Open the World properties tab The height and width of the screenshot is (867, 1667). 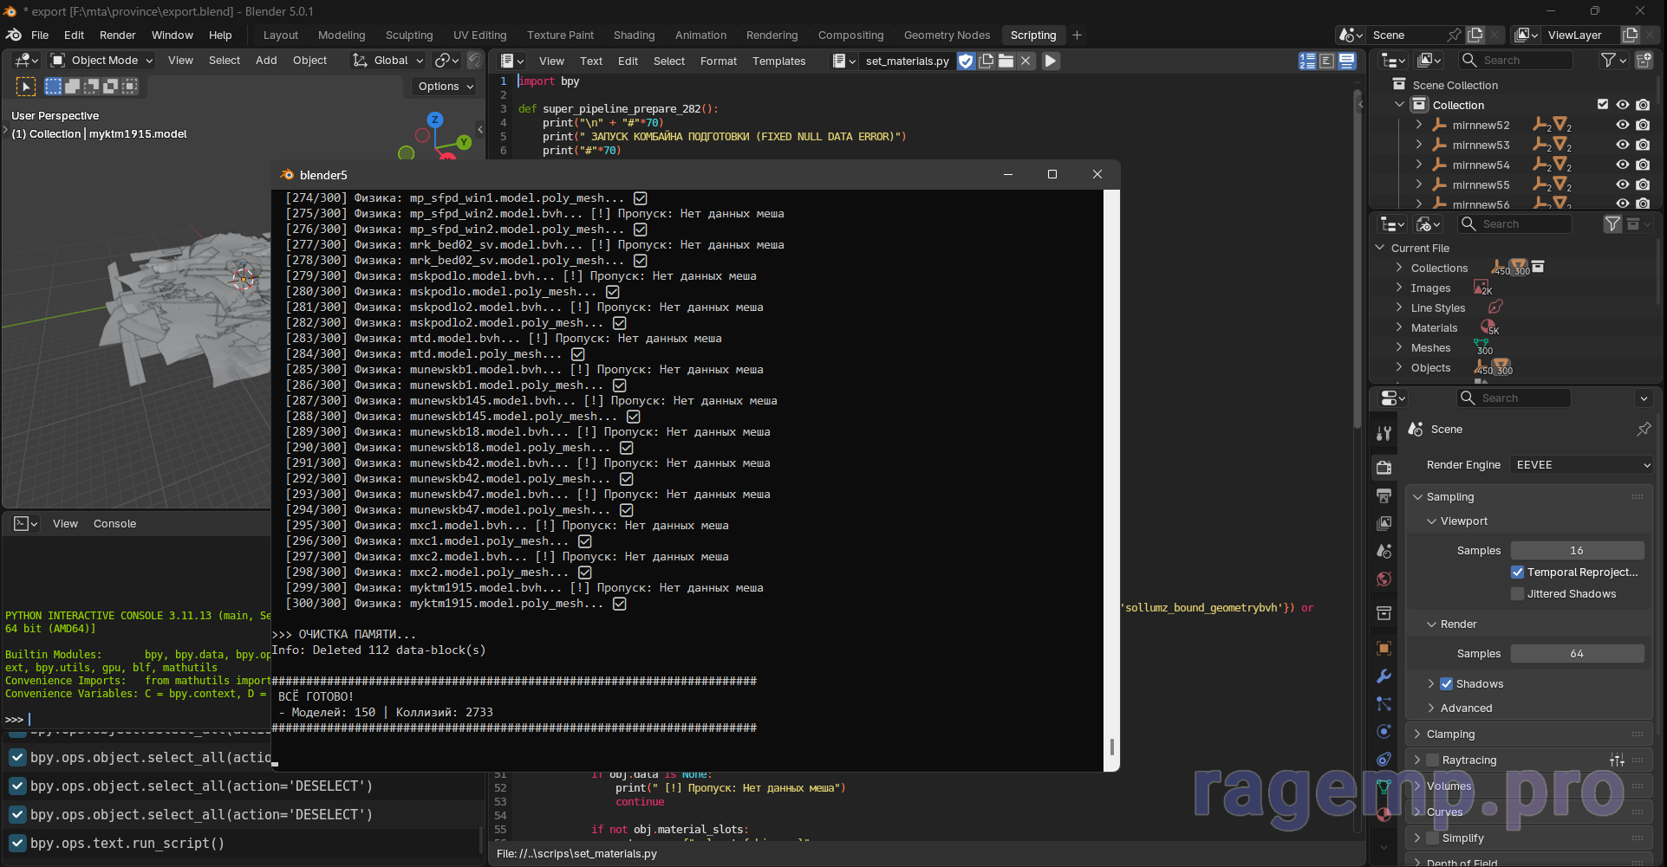1384,579
